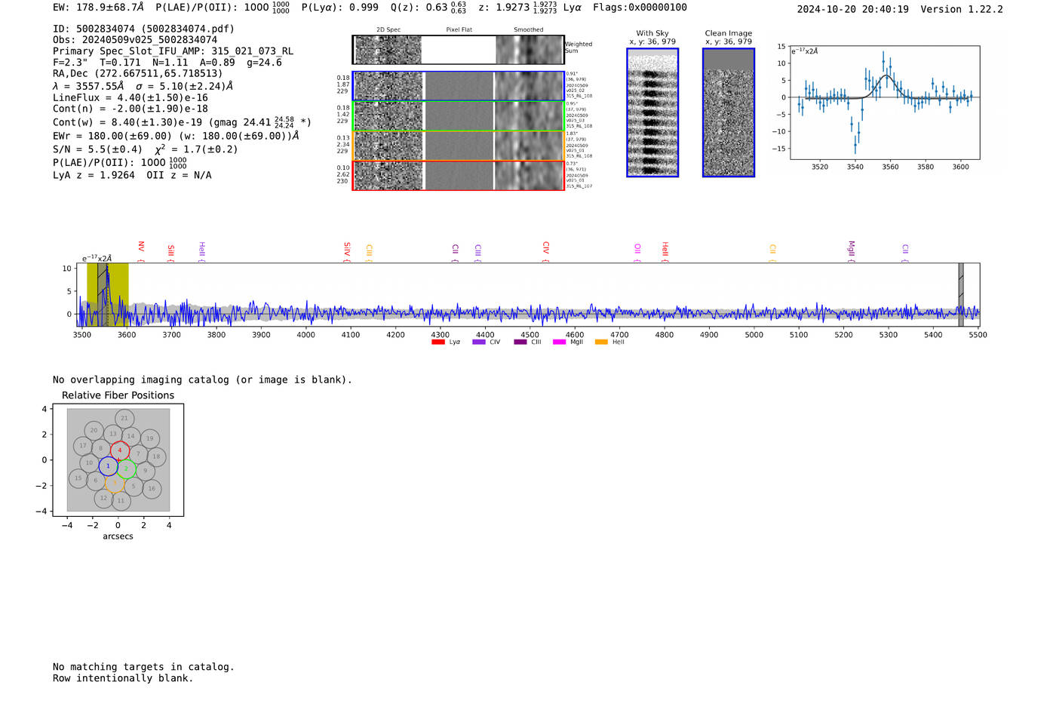Click the blue-bordered 2D Spec cutout
Viewport: 1056px width, 719px height.
388,86
